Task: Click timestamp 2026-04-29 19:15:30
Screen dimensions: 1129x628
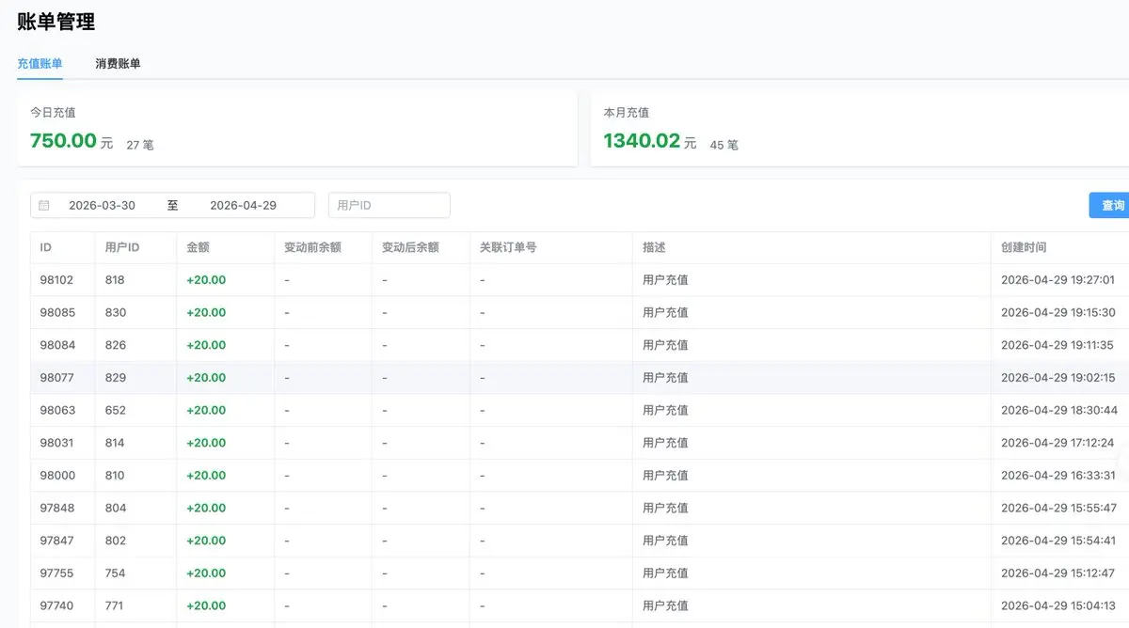Action: click(x=1058, y=312)
